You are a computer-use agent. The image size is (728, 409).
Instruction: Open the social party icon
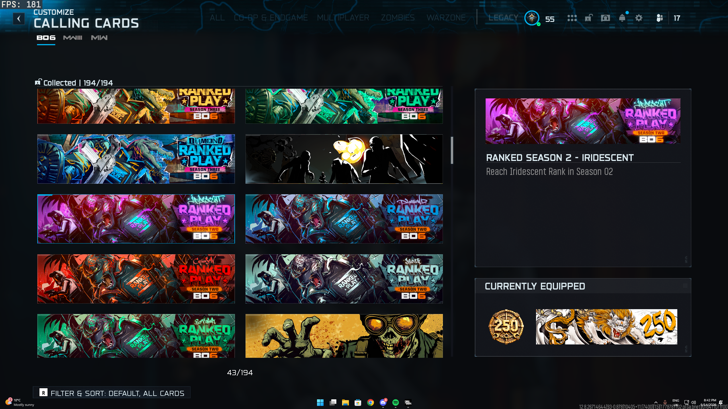[659, 18]
